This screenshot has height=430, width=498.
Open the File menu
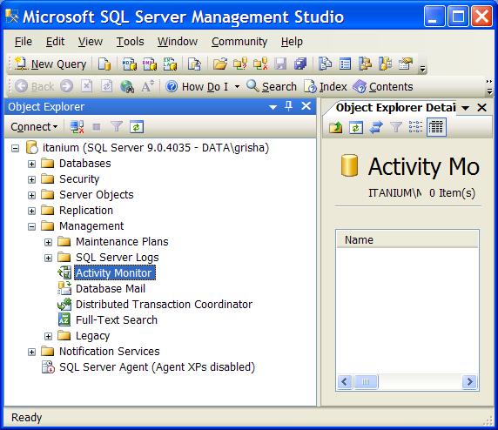coord(24,42)
